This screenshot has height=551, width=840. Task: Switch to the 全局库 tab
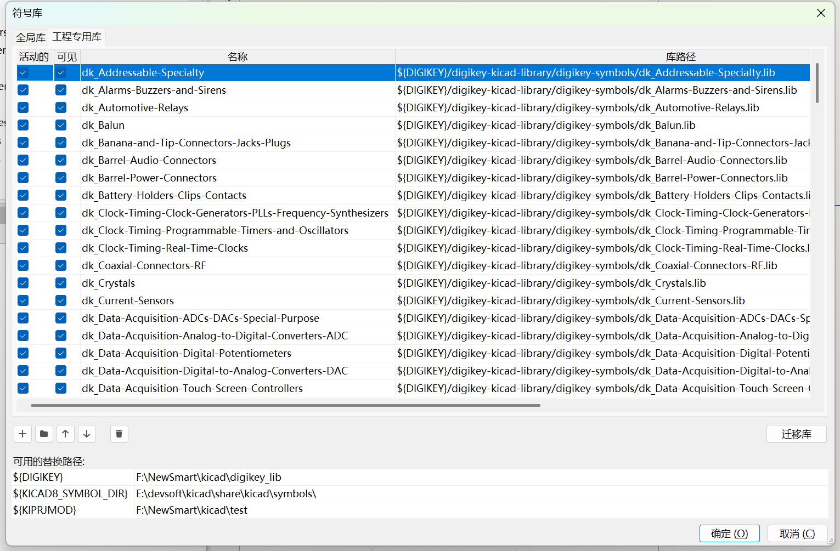[x=31, y=37]
